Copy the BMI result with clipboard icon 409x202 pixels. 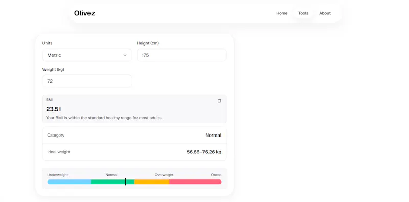219,101
